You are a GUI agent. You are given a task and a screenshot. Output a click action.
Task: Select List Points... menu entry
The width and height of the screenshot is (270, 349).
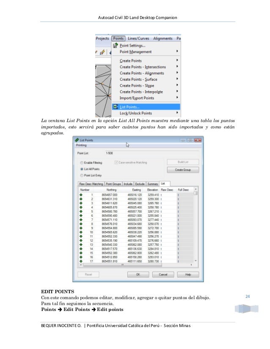[146, 107]
